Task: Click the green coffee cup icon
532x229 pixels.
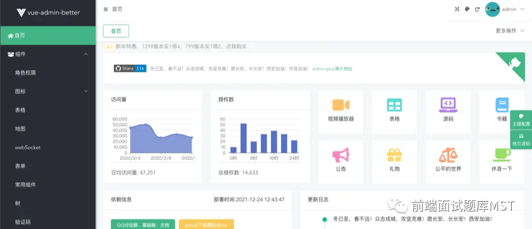Action: 502,155
